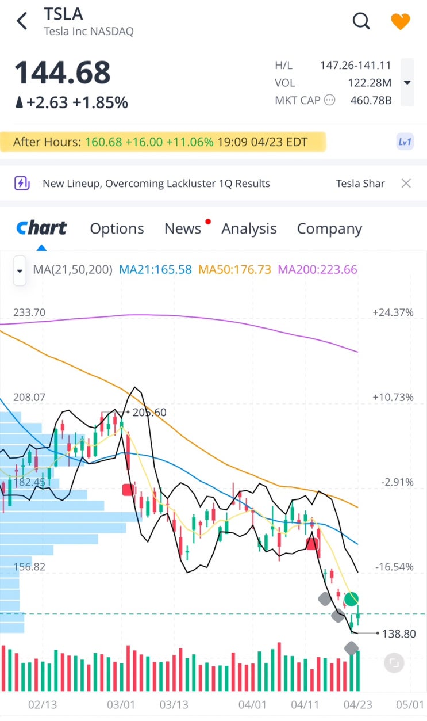Open the search magnifier icon
The width and height of the screenshot is (427, 721).
coord(361,21)
